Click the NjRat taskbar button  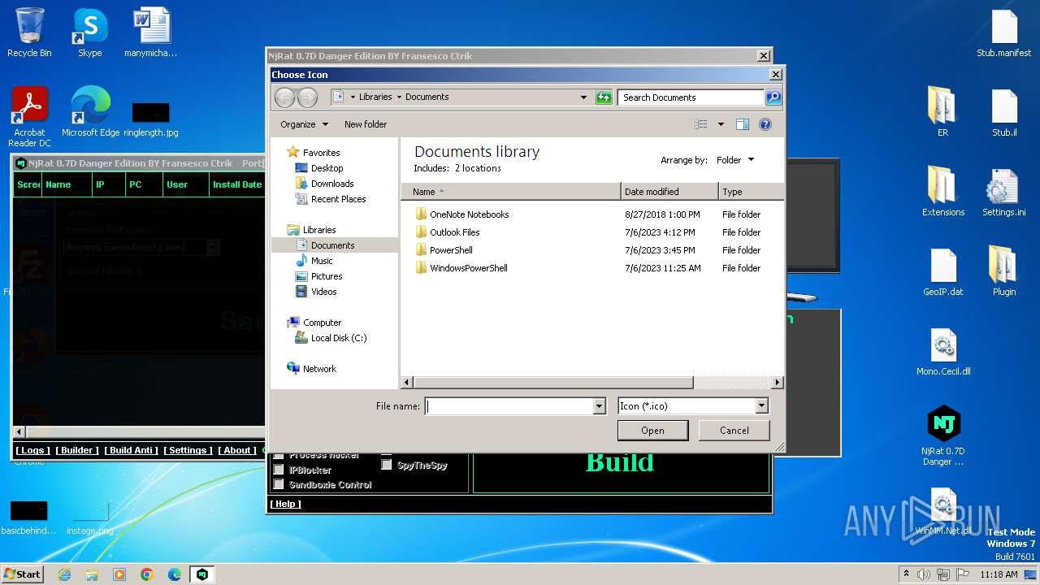point(202,574)
